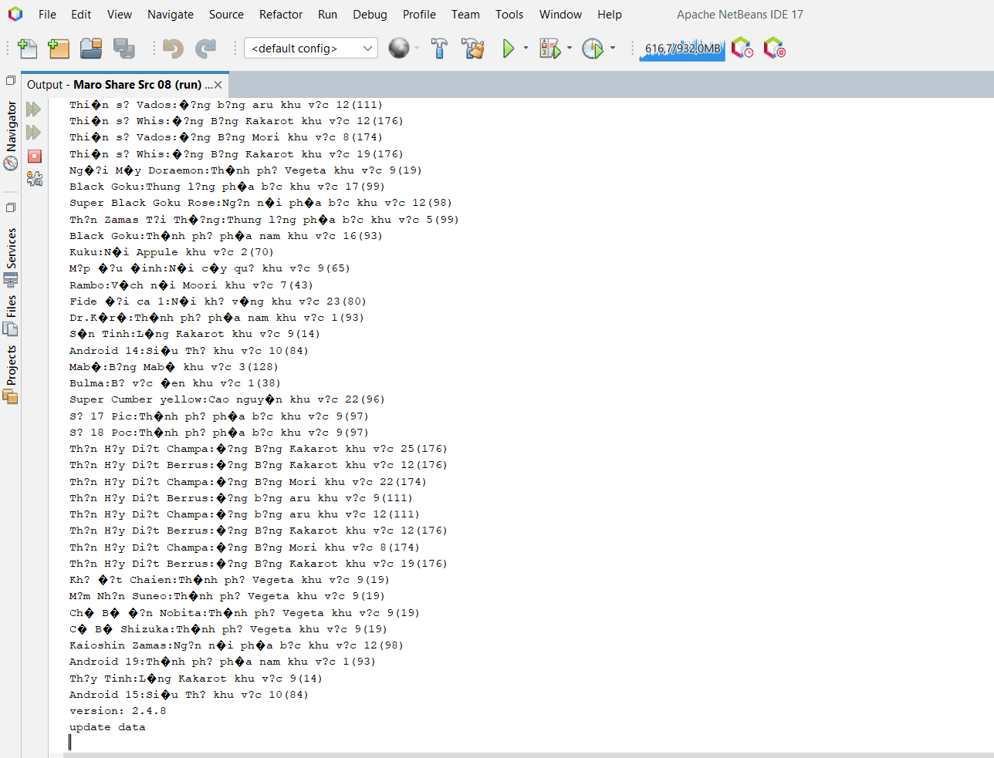Click the last NetBeans cube toolbar icon
This screenshot has height=758, width=994.
click(774, 49)
